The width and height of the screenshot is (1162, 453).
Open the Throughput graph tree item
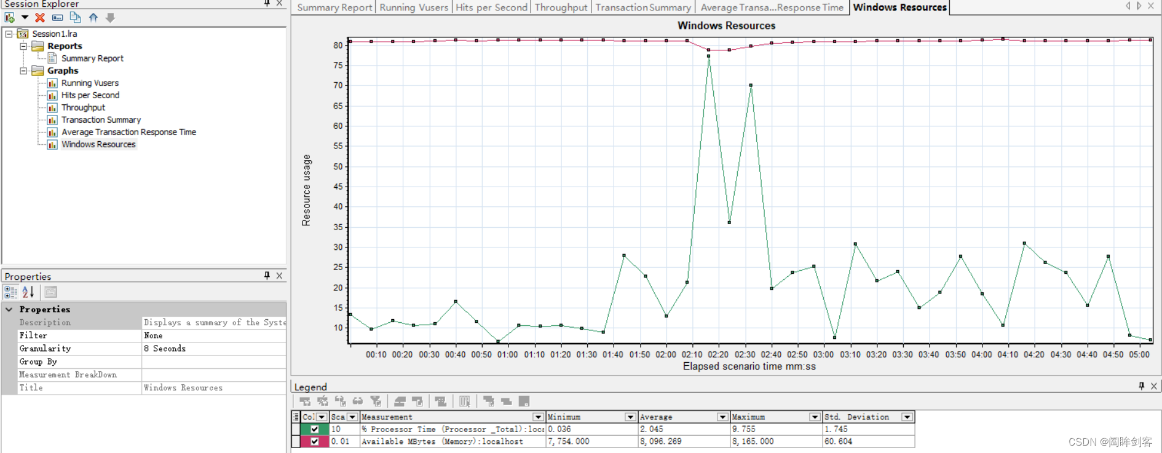[83, 107]
